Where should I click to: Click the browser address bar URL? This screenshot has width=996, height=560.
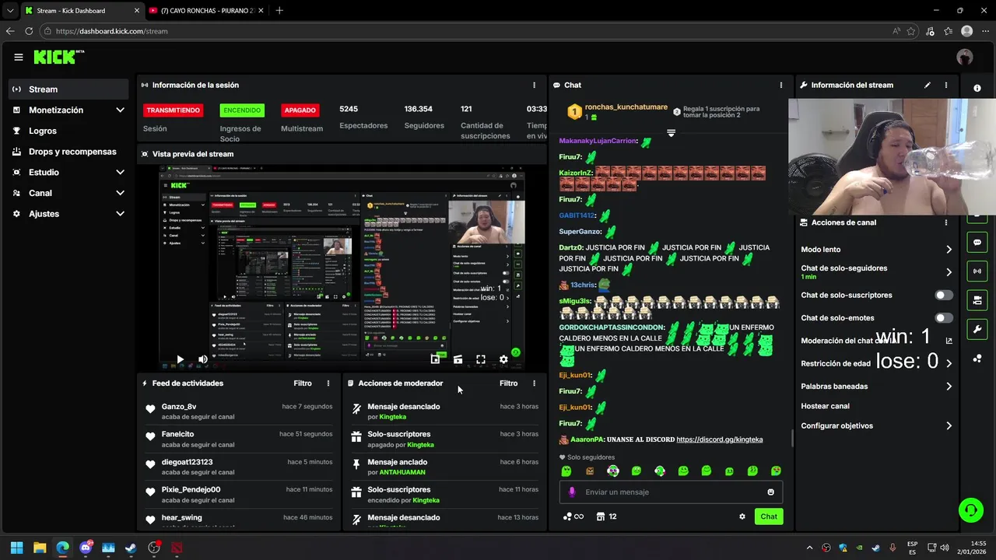pyautogui.click(x=111, y=31)
